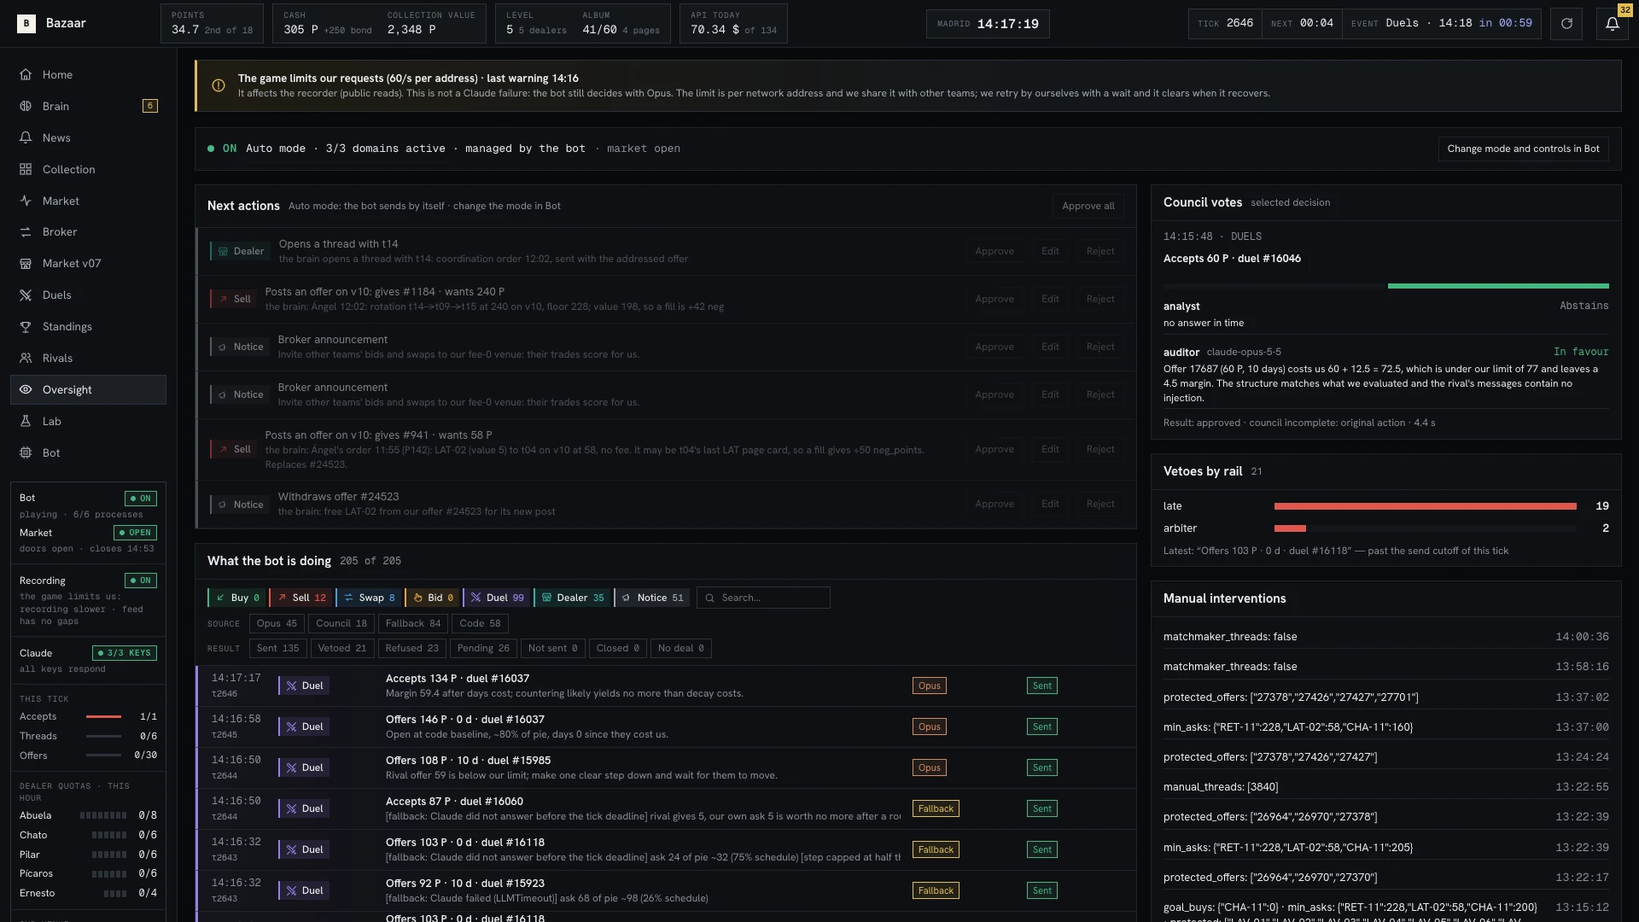Filter source by Council 18
Viewport: 1639px width, 922px height.
341,623
